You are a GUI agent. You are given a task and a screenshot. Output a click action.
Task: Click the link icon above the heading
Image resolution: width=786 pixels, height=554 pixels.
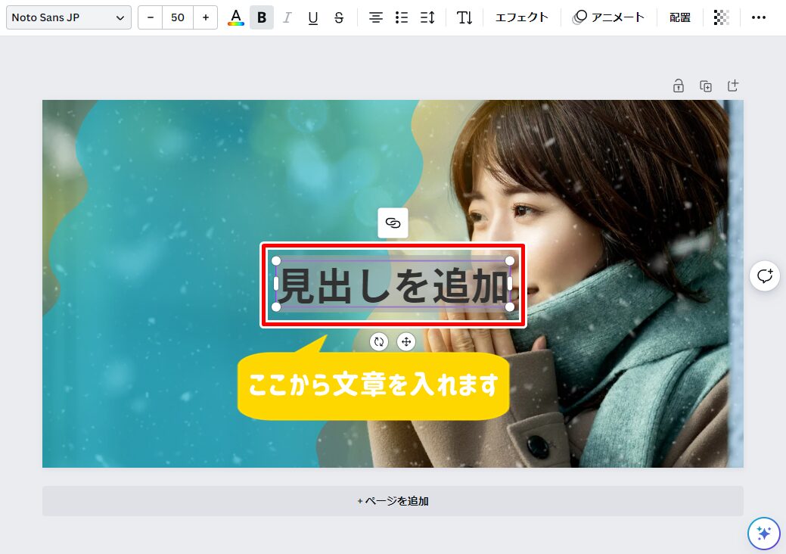pos(393,223)
